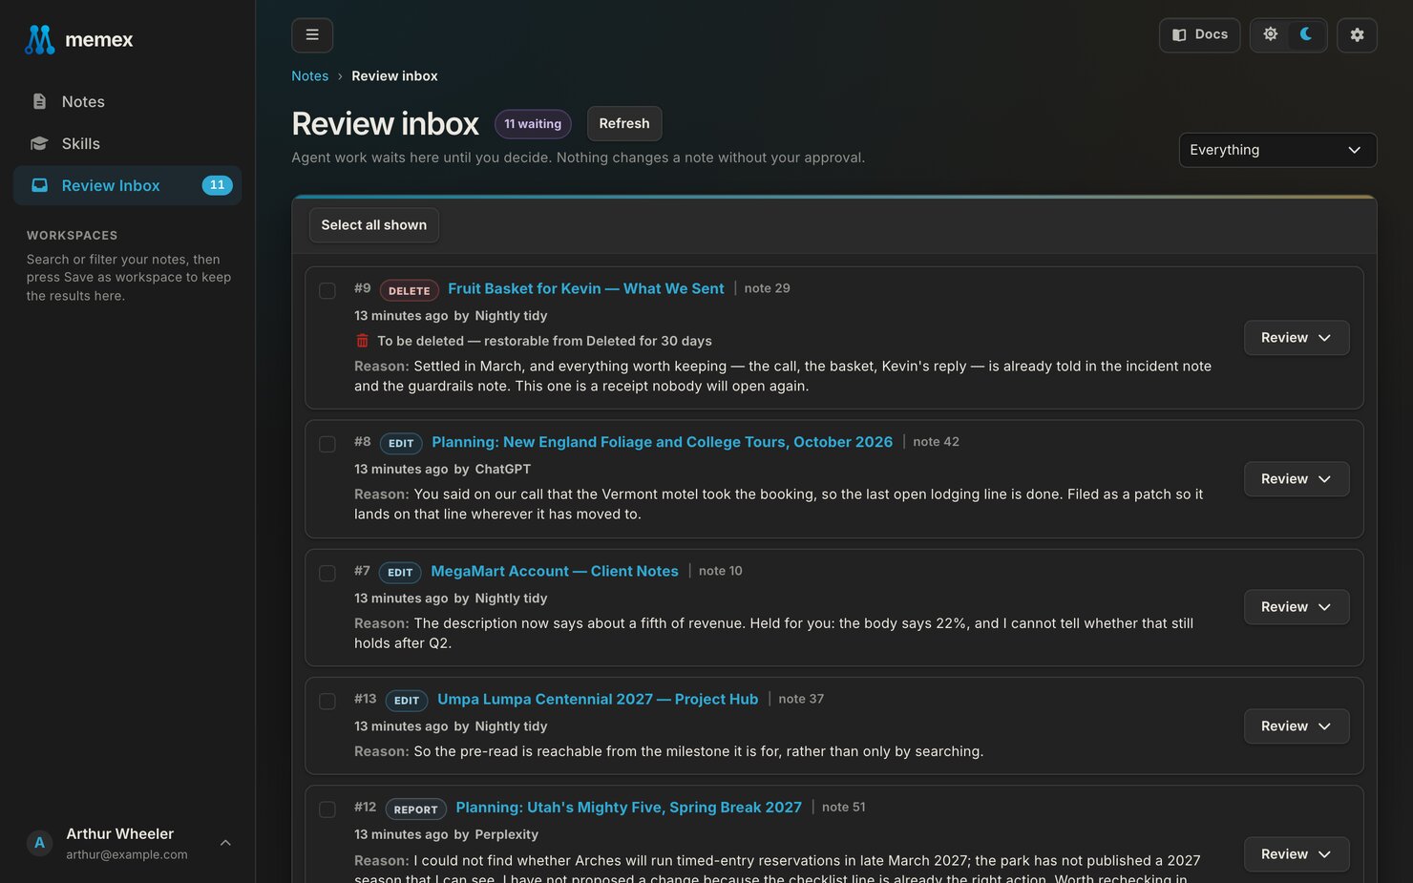The image size is (1413, 883).
Task: Open Review dropdown for Umpa Lumpa item
Action: point(1297,726)
